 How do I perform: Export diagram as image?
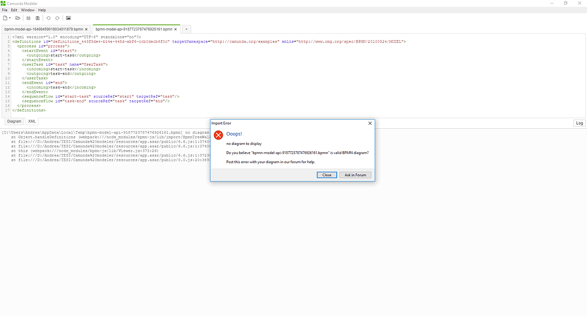click(x=68, y=18)
